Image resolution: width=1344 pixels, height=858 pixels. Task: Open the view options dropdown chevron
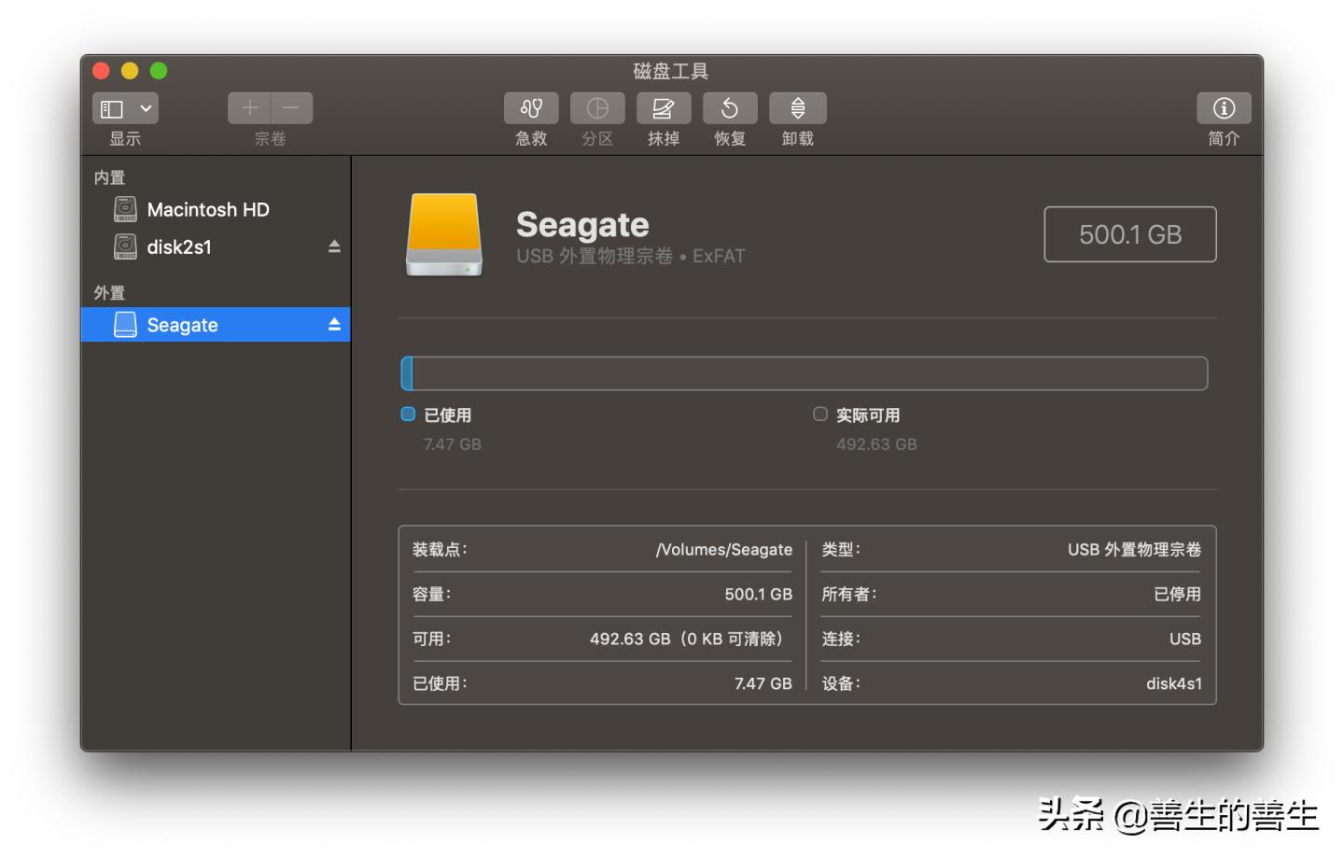pyautogui.click(x=146, y=108)
